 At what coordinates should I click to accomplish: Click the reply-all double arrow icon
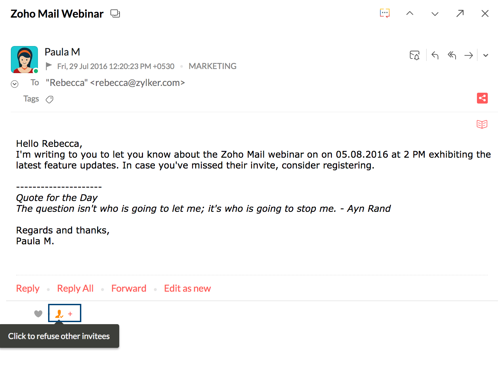452,55
